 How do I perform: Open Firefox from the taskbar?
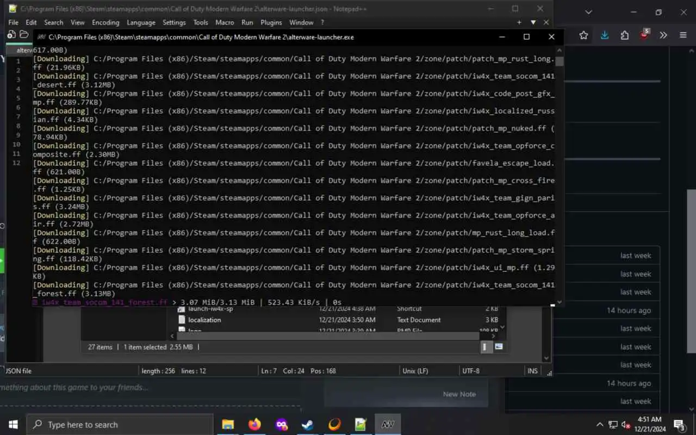tap(254, 425)
